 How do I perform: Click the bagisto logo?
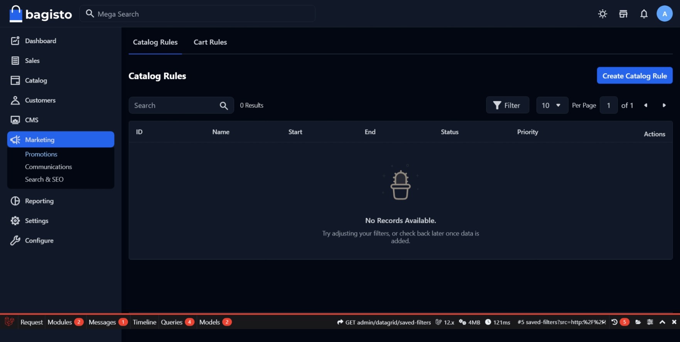click(40, 14)
